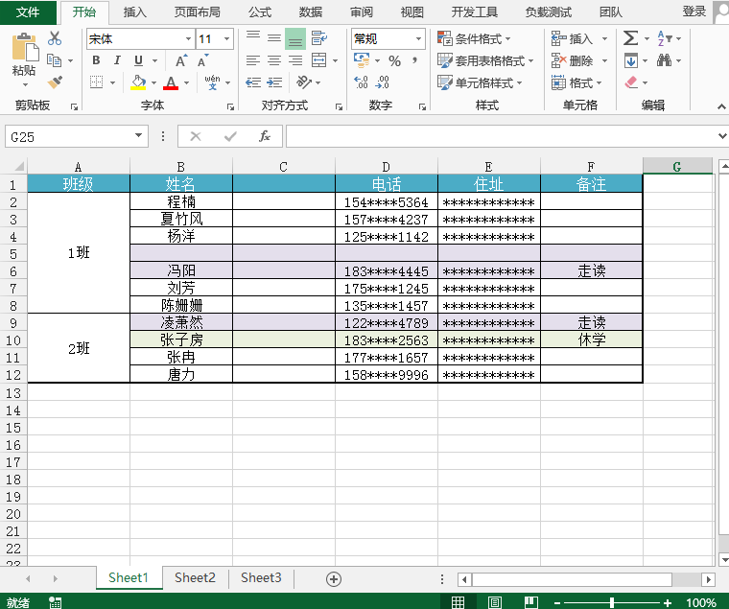The height and width of the screenshot is (609, 729).
Task: Expand the formula bar chevron
Action: point(722,136)
